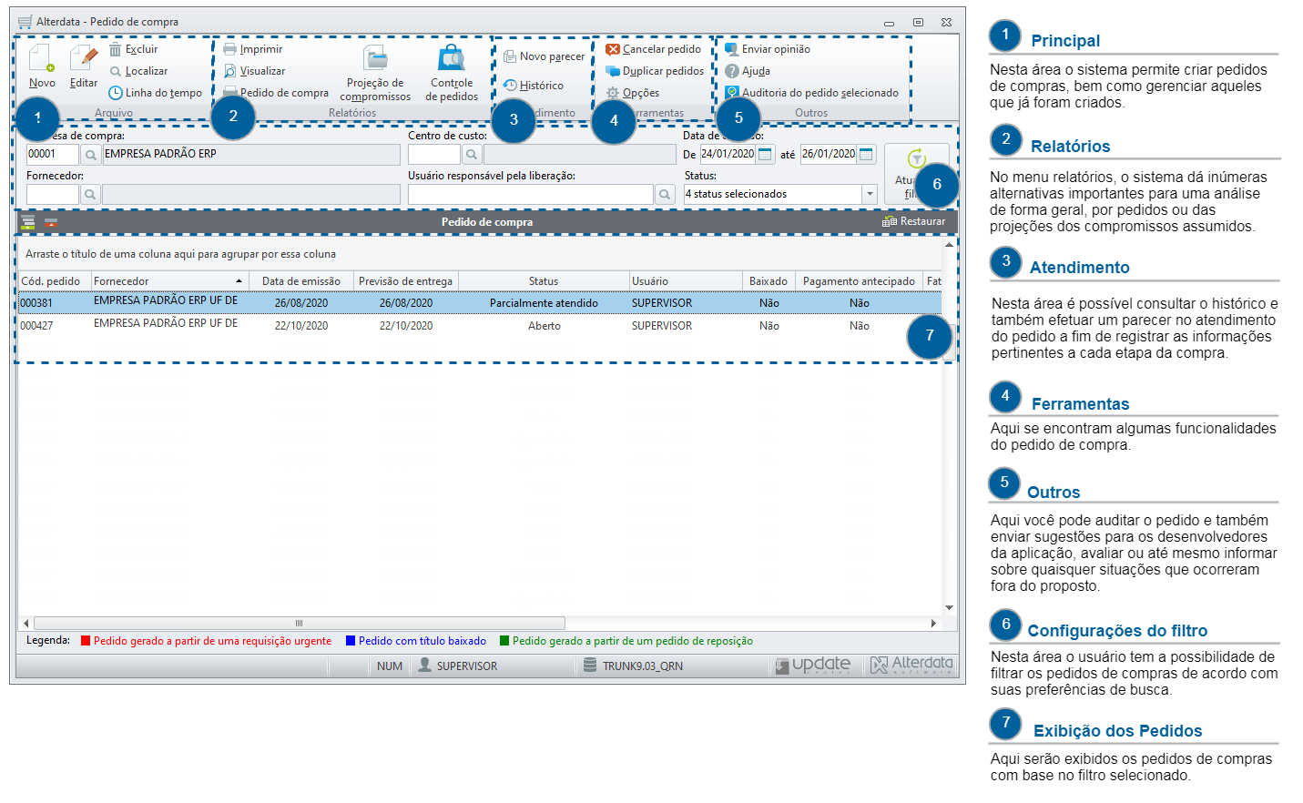Click the update logo in status bar

(x=813, y=666)
